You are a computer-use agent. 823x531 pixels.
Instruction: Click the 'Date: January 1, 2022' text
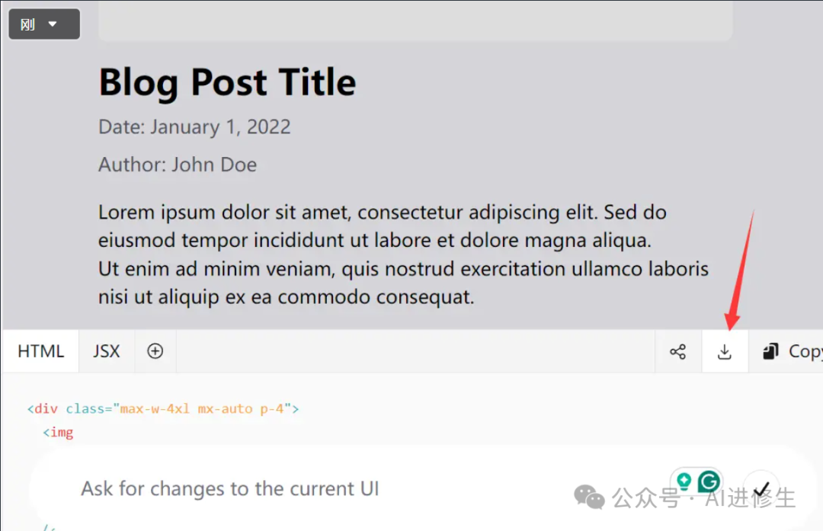[x=194, y=126]
